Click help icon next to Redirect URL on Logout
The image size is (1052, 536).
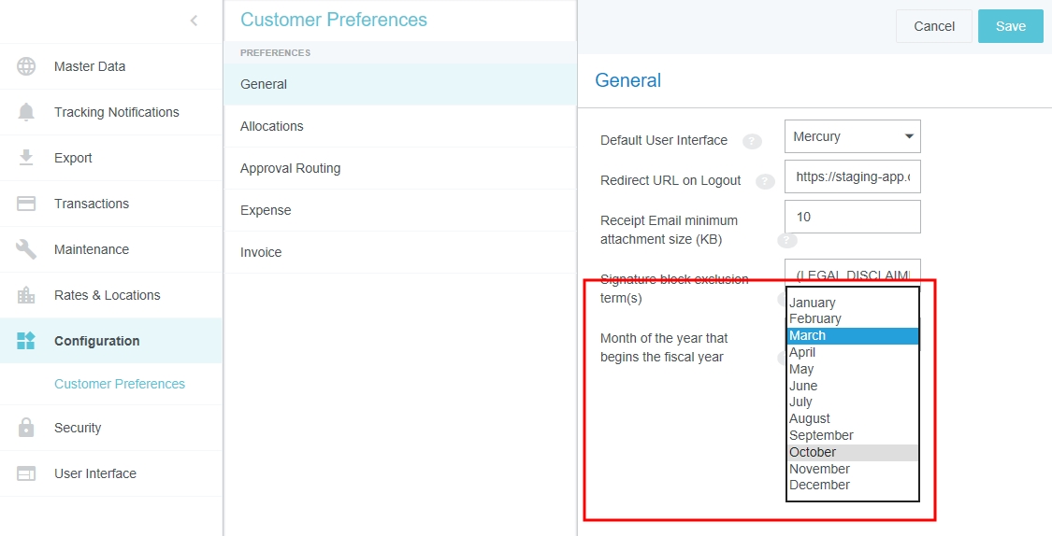point(765,181)
